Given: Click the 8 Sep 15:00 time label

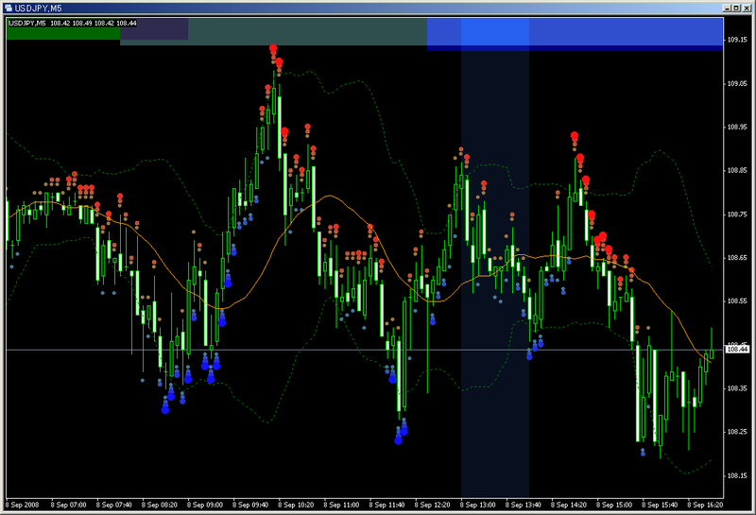Looking at the screenshot, I should click(x=613, y=505).
